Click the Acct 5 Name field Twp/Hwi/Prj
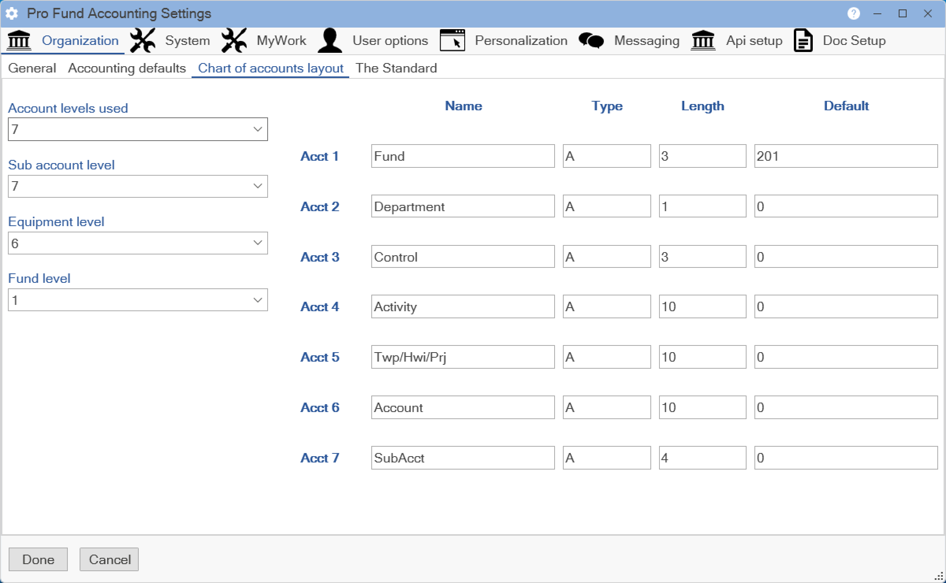This screenshot has height=583, width=946. 462,357
